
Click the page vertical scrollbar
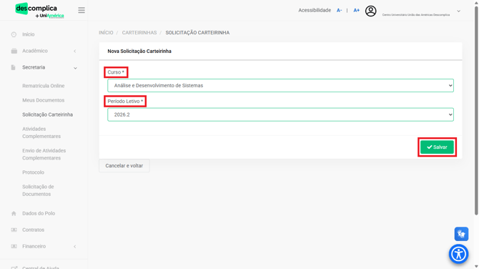[476, 110]
